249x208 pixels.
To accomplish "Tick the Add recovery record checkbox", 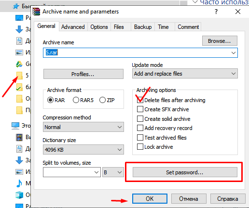I will (140, 128).
